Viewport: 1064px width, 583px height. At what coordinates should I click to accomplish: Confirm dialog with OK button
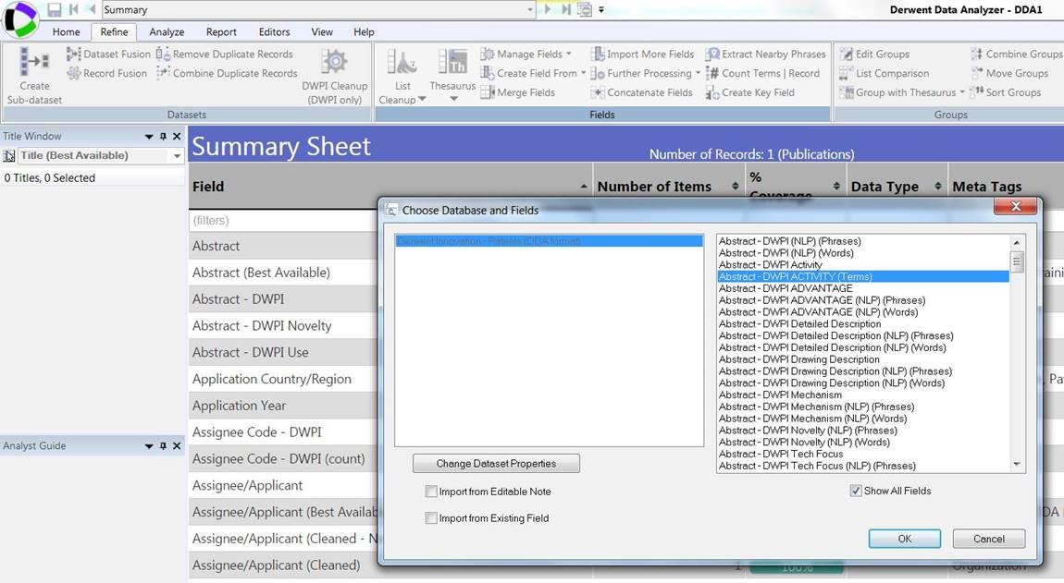(904, 539)
